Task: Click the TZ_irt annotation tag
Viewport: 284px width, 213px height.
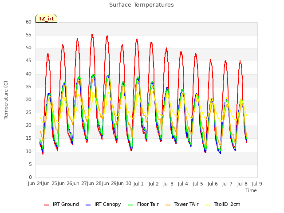Action: pyautogui.click(x=46, y=19)
